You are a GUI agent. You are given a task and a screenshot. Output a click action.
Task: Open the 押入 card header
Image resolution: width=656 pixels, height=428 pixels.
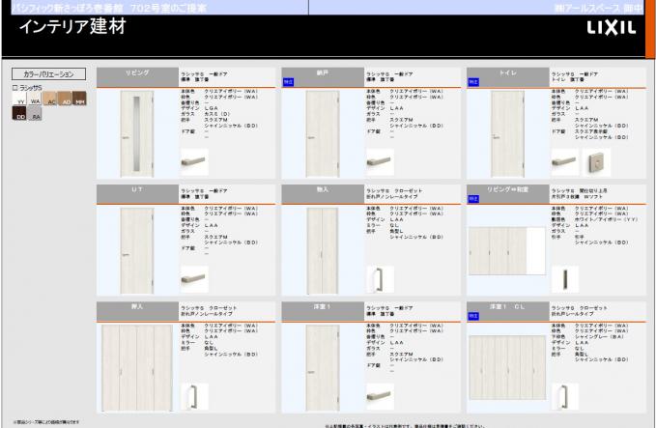(x=137, y=311)
